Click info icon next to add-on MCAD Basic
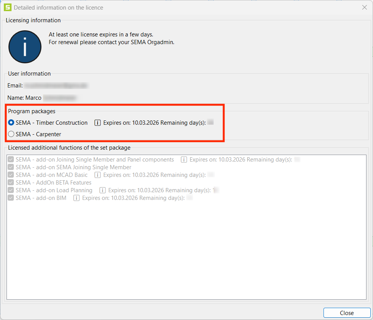The width and height of the screenshot is (373, 320). click(x=97, y=175)
